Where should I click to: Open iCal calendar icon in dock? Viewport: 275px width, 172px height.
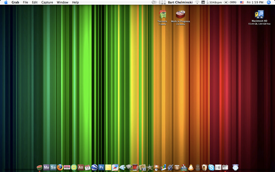click(87, 167)
